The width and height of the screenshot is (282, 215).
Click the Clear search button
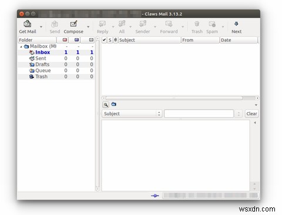(x=251, y=114)
